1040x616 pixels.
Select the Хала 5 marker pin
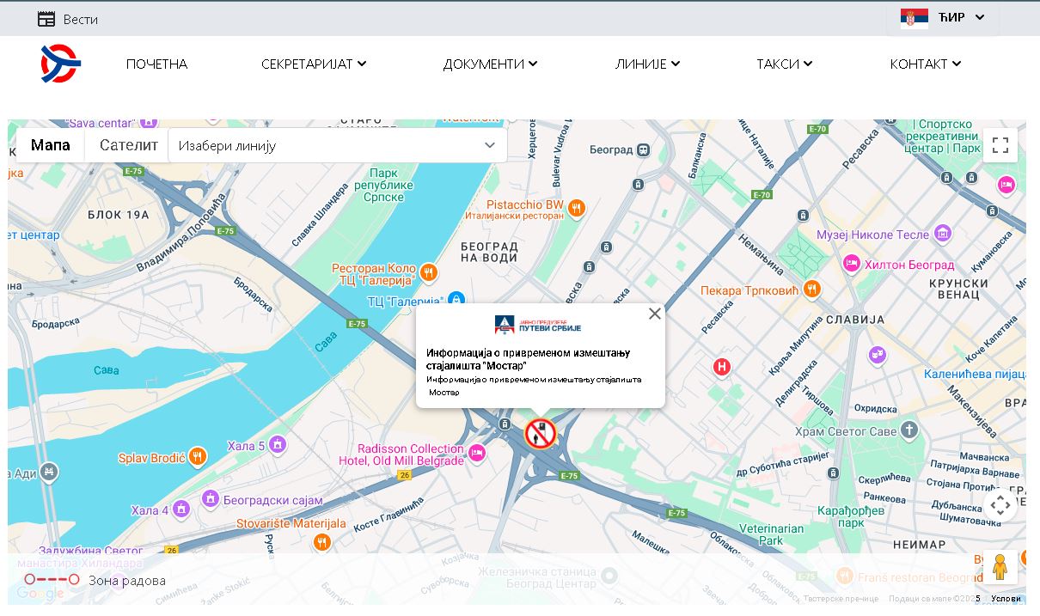pos(277,444)
